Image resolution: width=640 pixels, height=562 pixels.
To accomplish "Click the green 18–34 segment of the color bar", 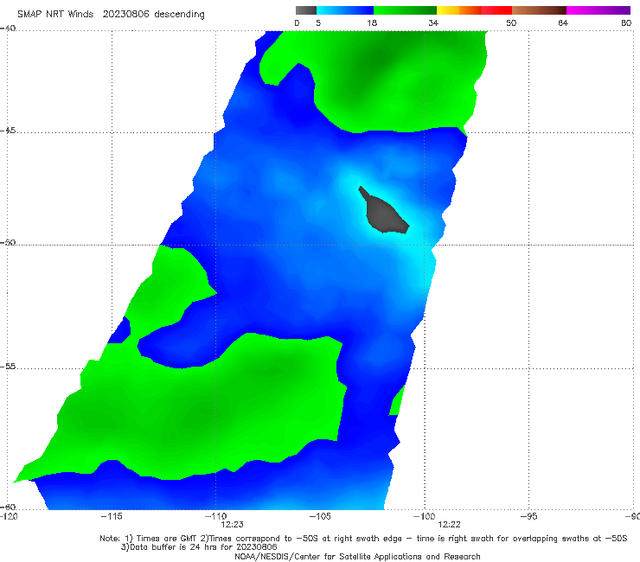I will coord(405,10).
